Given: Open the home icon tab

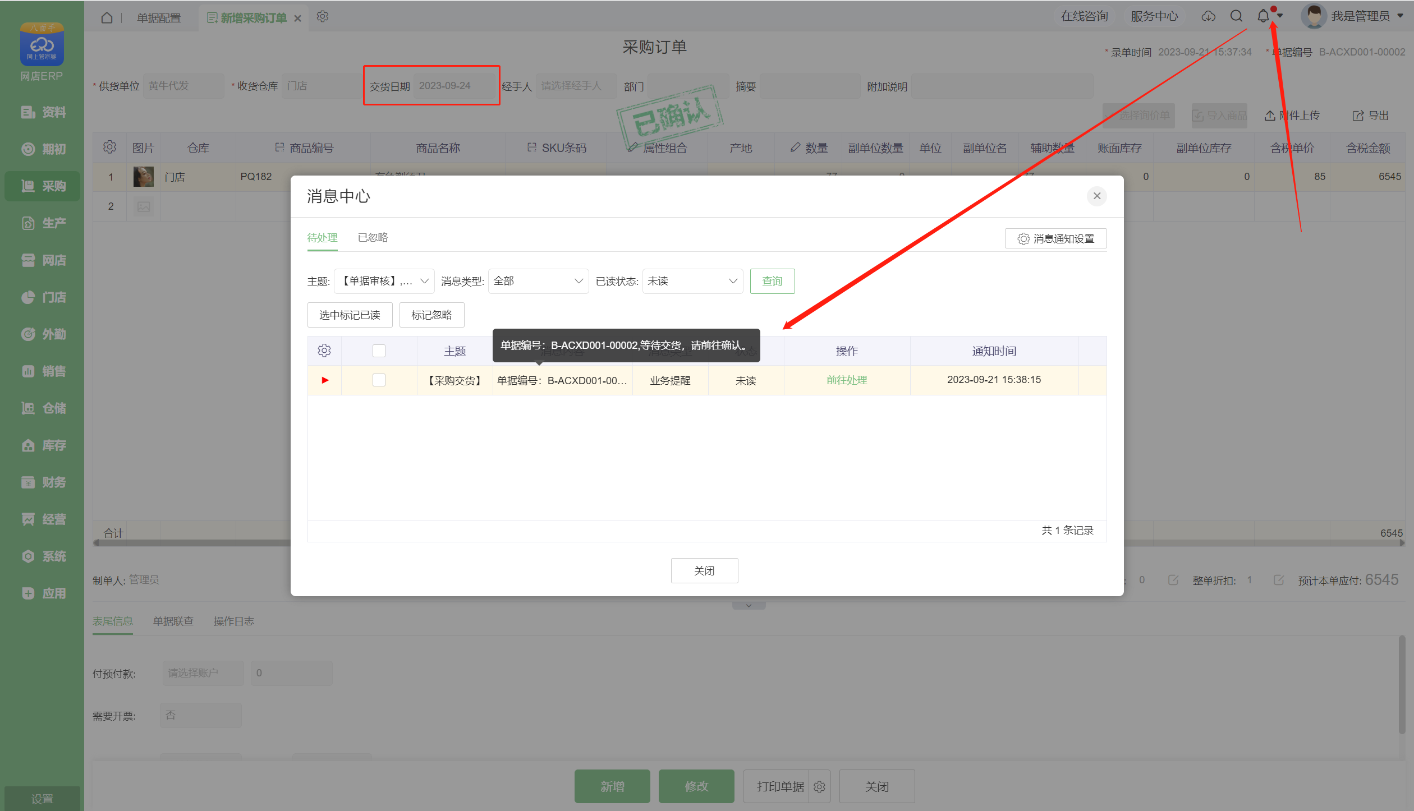Looking at the screenshot, I should point(107,18).
